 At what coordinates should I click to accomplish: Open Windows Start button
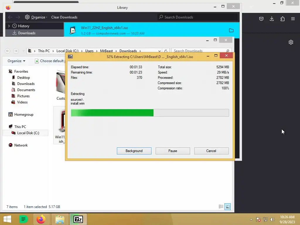[7, 219]
